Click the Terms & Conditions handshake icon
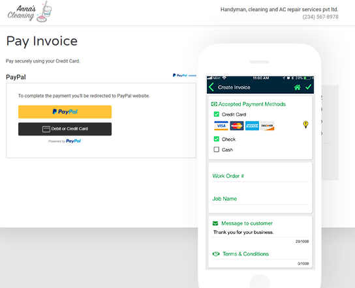Screen dimensions: 355x288 216,254
